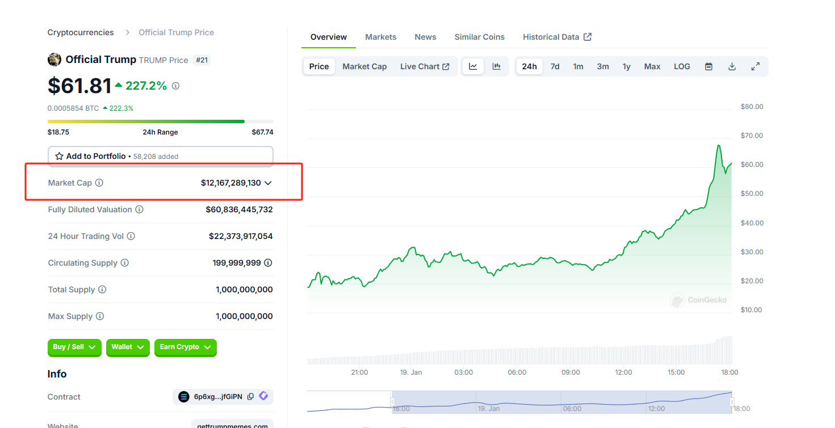Copy the contract address 6p6xg...jfGiPN
Viewport: 835px width, 428px height.
[251, 397]
